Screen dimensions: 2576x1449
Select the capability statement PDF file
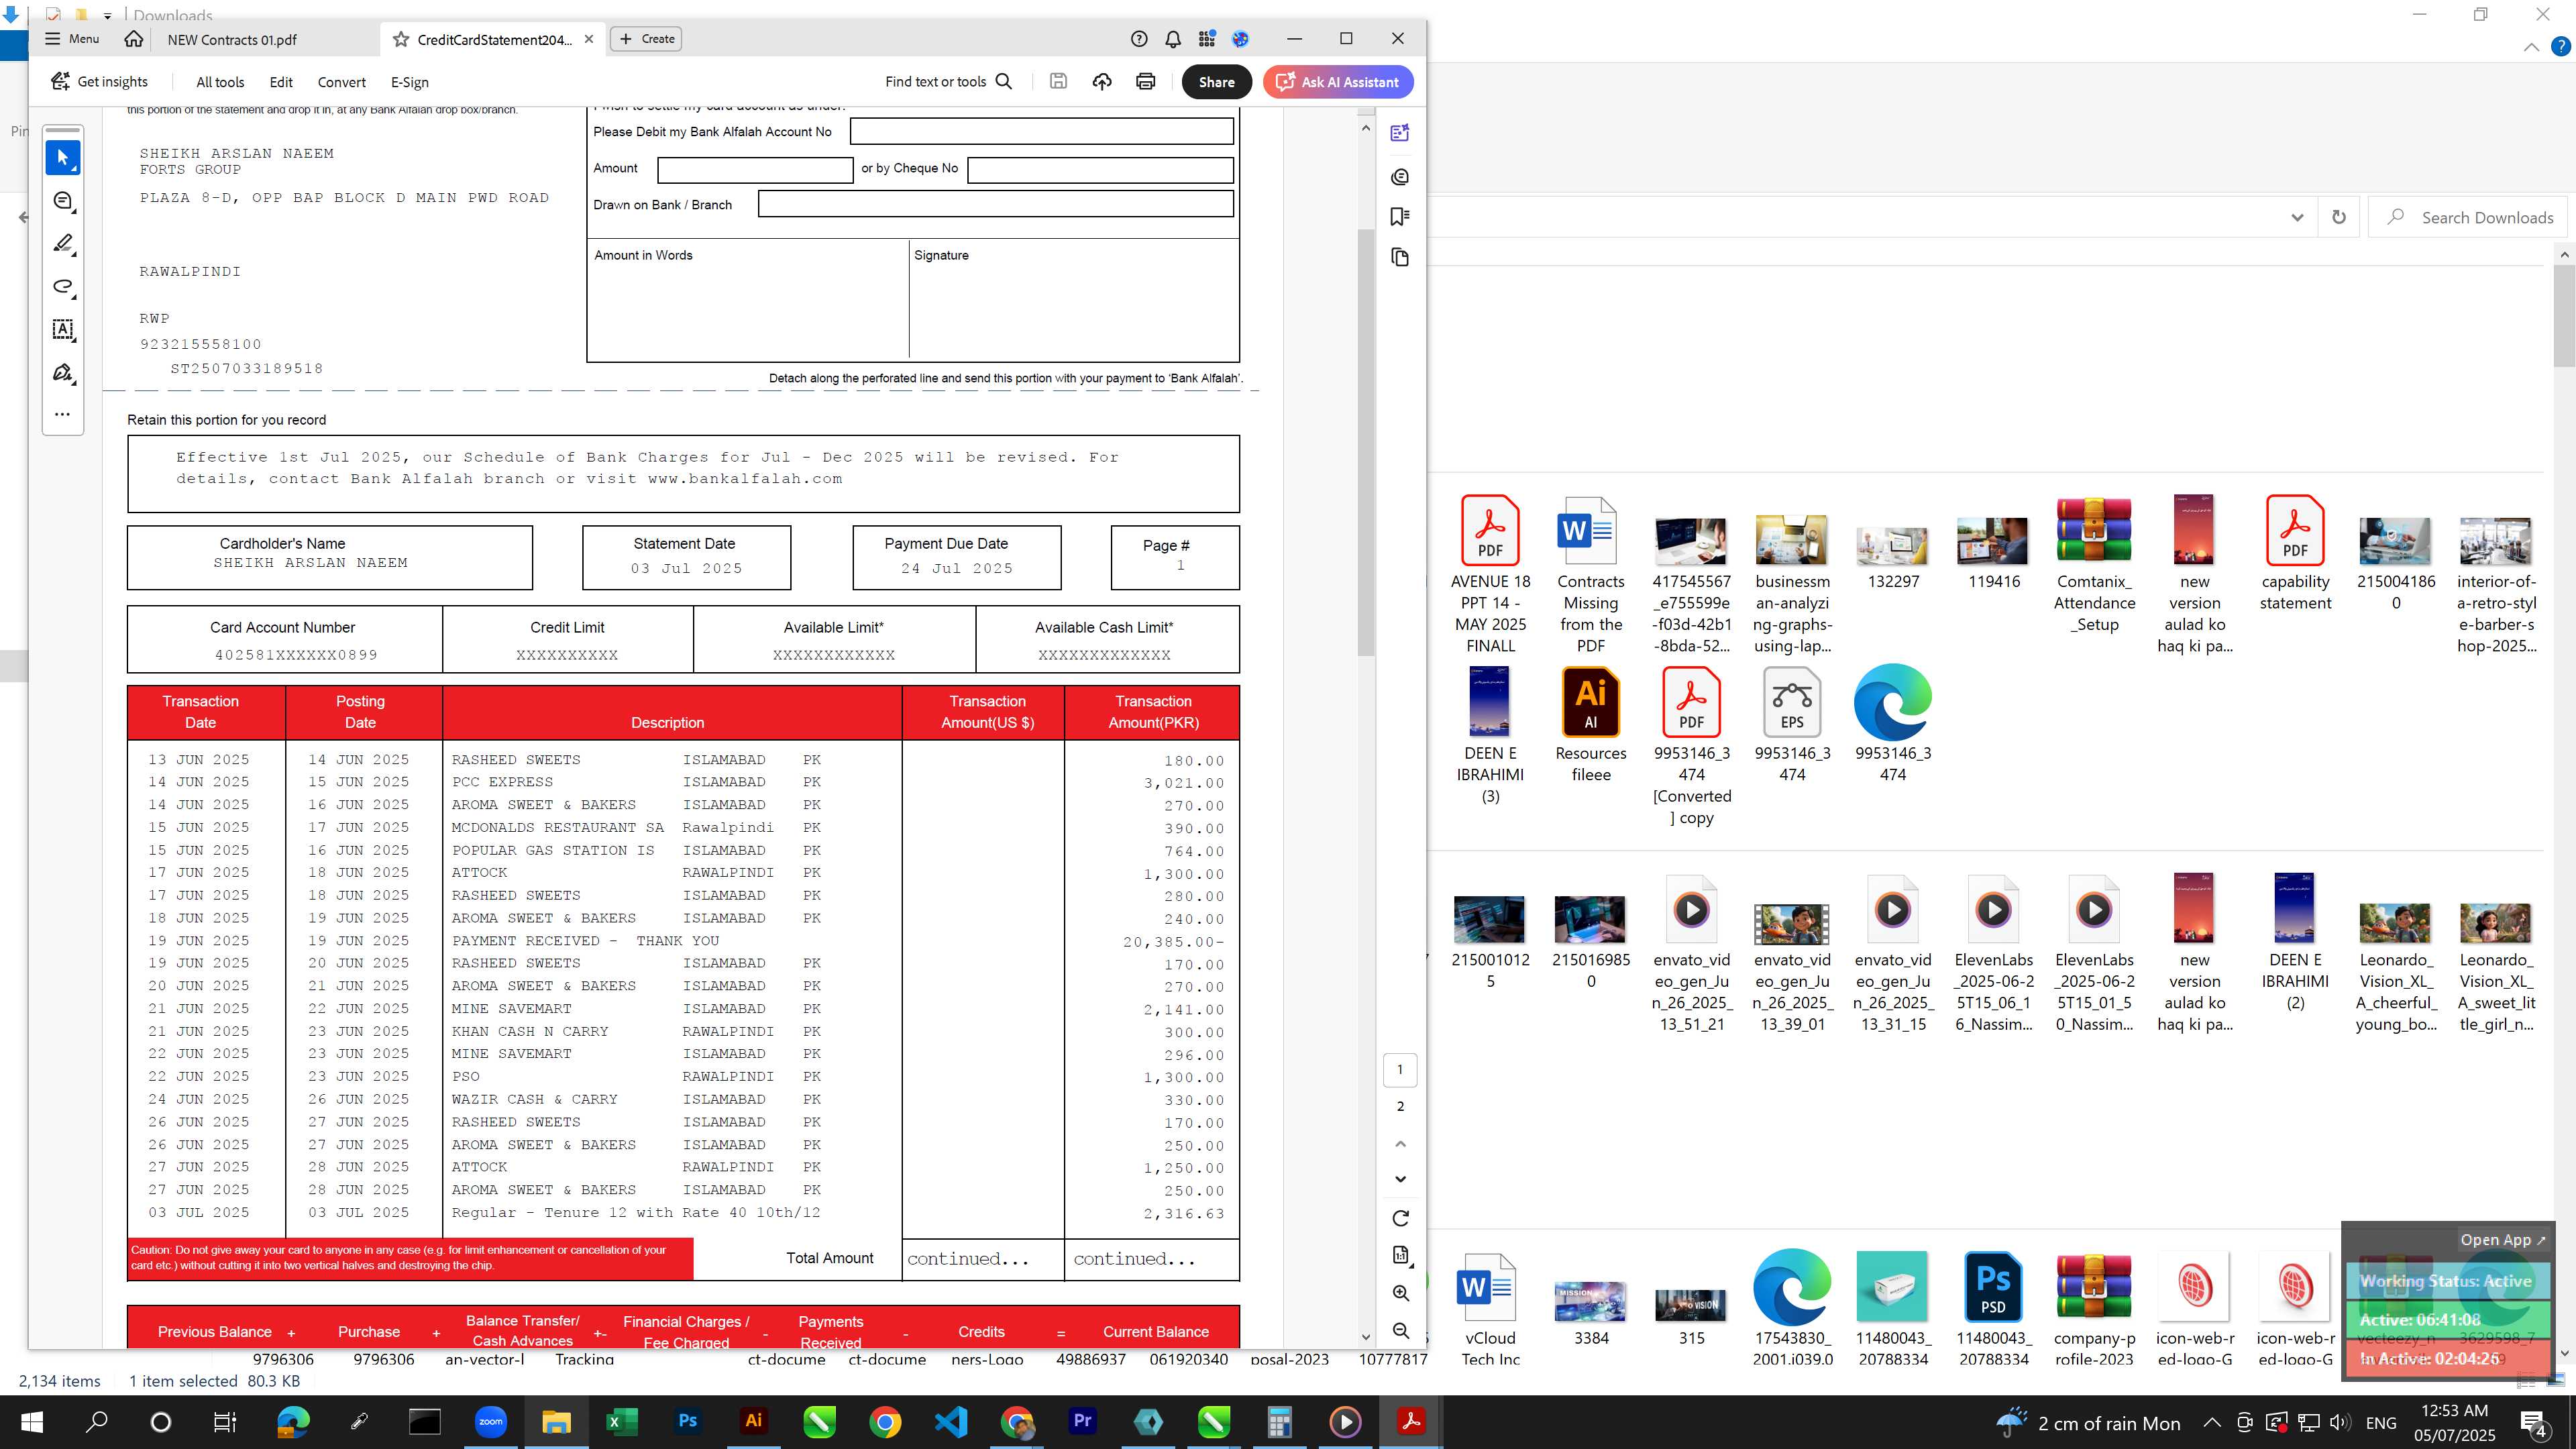click(x=2295, y=553)
